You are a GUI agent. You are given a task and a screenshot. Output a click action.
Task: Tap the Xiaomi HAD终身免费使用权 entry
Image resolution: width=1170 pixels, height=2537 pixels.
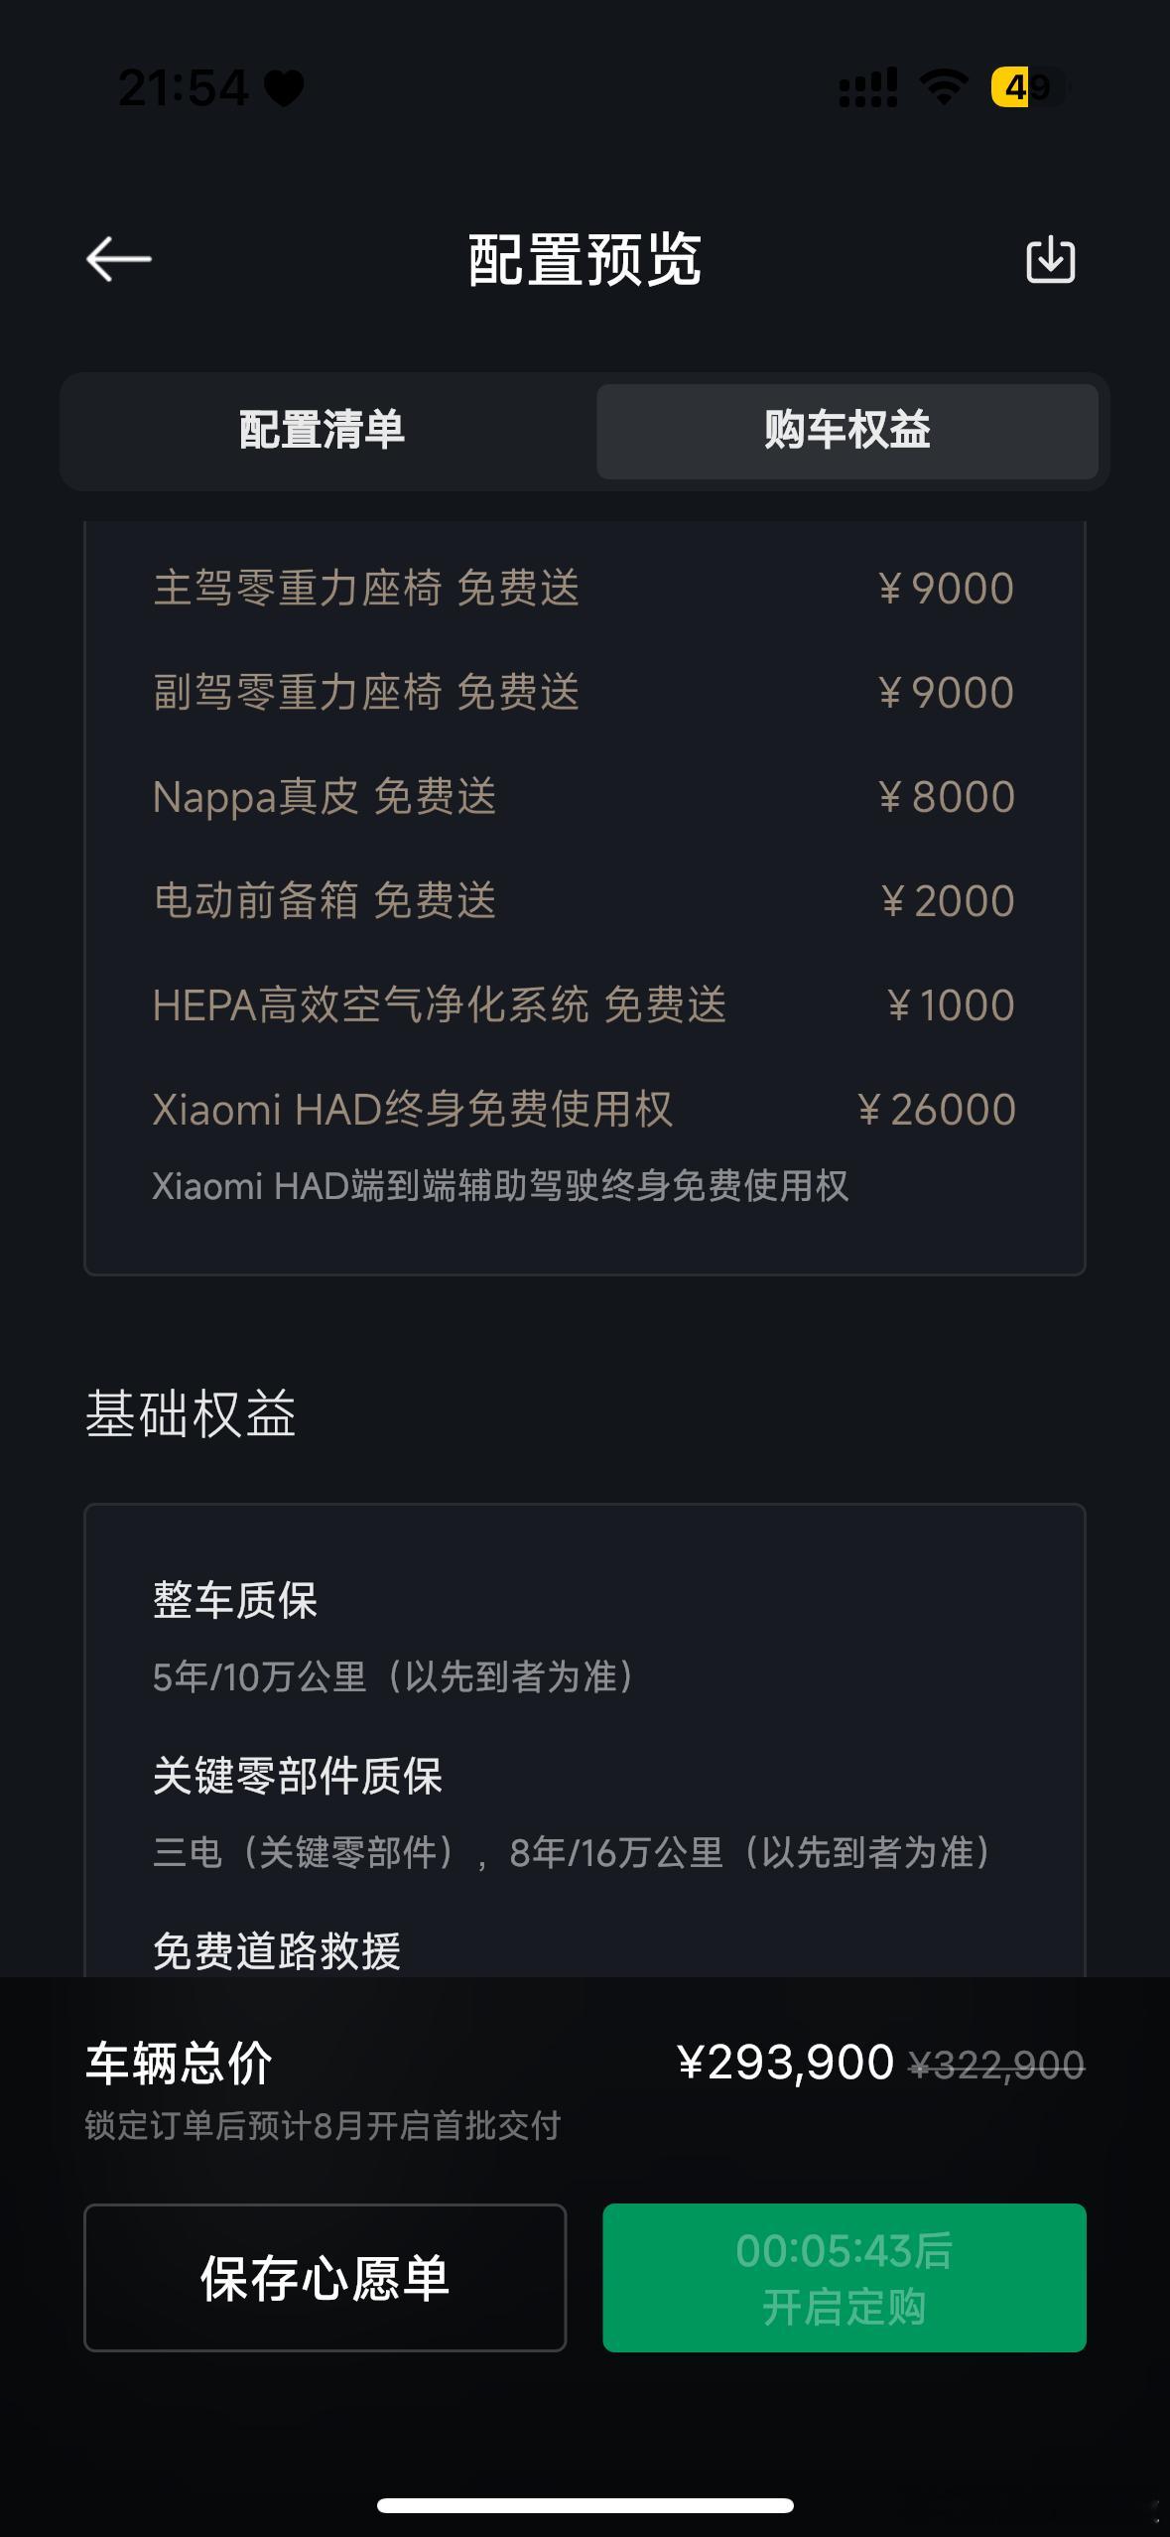click(585, 1145)
